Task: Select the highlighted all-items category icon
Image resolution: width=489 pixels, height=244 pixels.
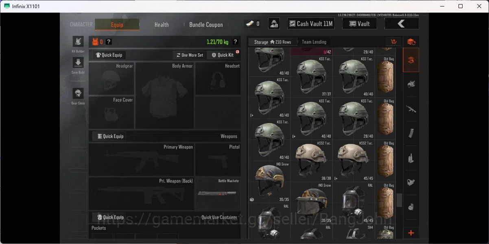Action: point(411,60)
